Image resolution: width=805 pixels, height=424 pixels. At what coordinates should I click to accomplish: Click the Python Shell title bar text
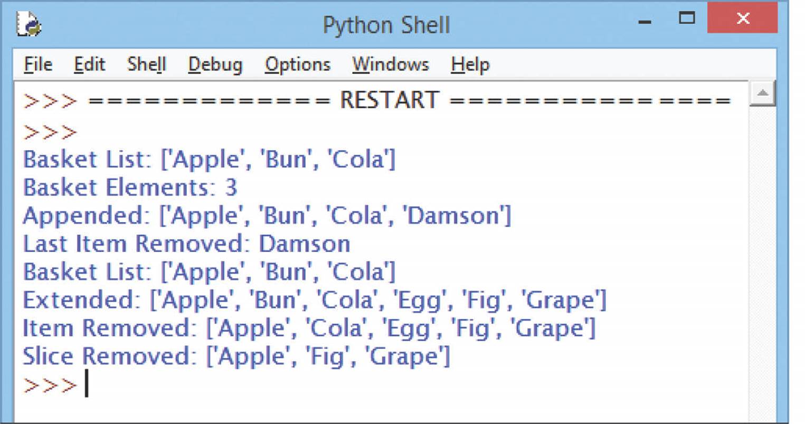pyautogui.click(x=386, y=25)
